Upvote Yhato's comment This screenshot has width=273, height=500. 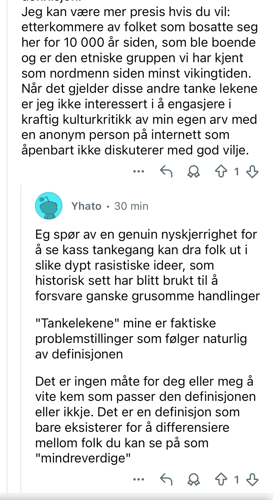tap(221, 479)
